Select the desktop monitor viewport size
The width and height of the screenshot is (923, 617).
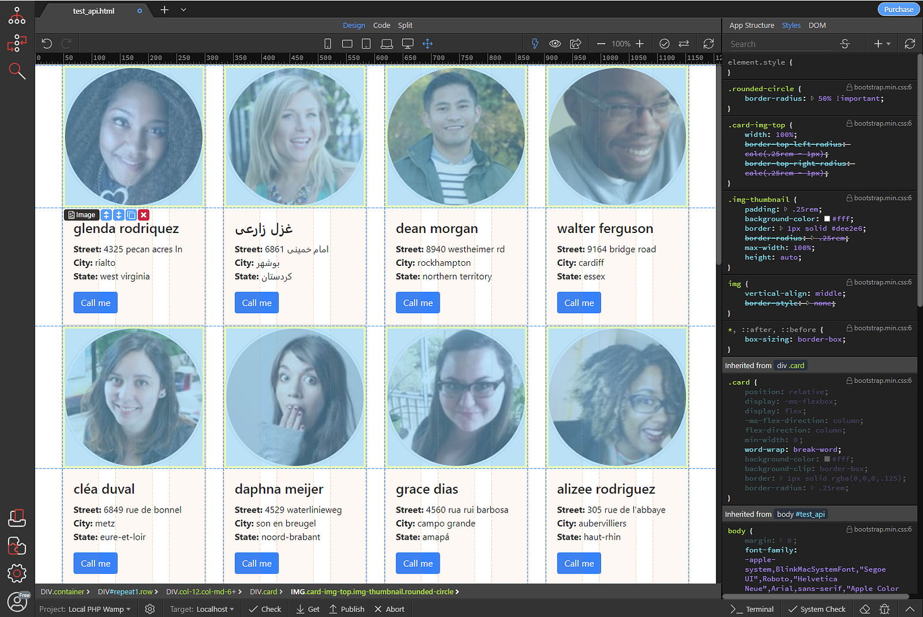pos(407,44)
